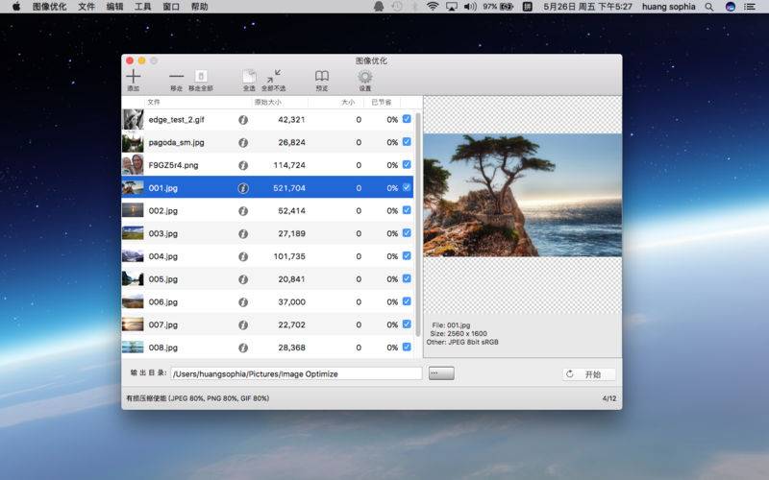The height and width of the screenshot is (480, 769).
Task: Uncheck the edge_test_2.gif checkbox
Action: (407, 119)
